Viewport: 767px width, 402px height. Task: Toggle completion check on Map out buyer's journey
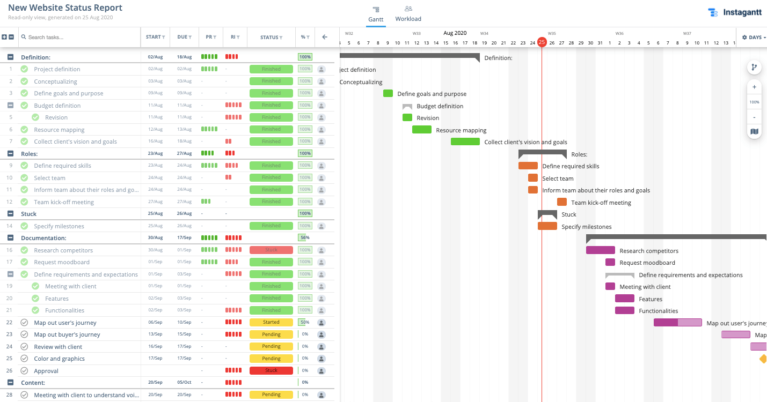(x=24, y=334)
